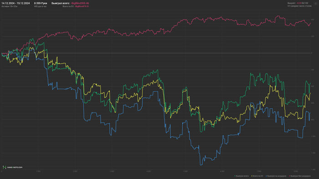Toggle the green 'Выиграл всего' legend series
319x179 pixels.
coord(242,176)
